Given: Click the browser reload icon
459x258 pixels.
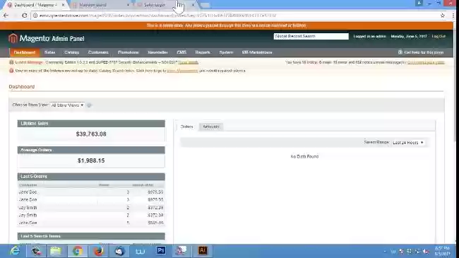Looking at the screenshot, I should pos(25,16).
